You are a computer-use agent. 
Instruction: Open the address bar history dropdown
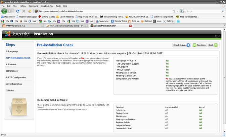[x=177, y=11]
